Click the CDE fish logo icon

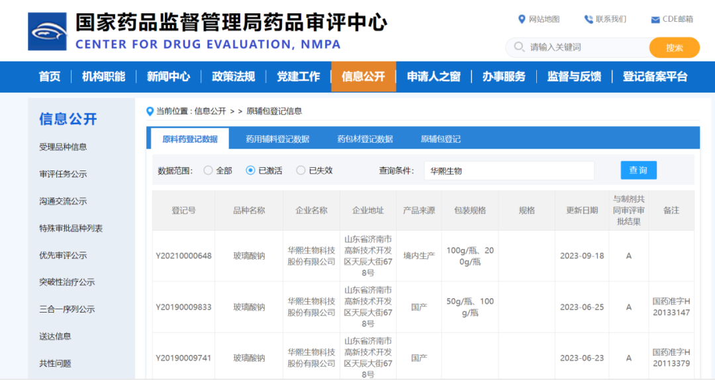(47, 31)
